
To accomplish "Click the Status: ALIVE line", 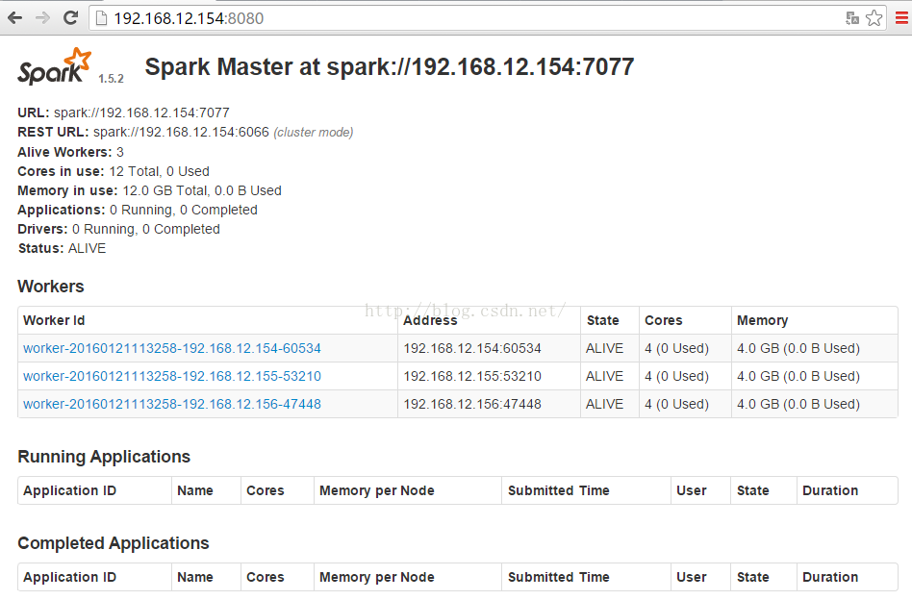I will (x=62, y=248).
